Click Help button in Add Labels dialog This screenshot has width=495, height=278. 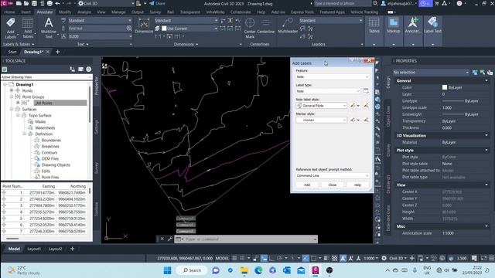coord(357,185)
